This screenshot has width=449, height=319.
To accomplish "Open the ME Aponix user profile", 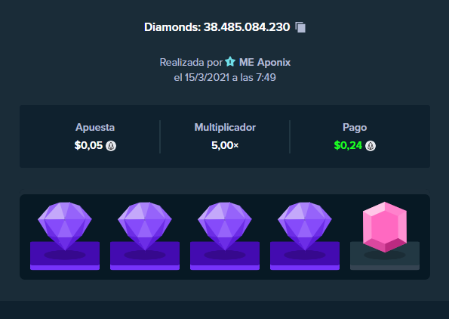I will tap(265, 62).
